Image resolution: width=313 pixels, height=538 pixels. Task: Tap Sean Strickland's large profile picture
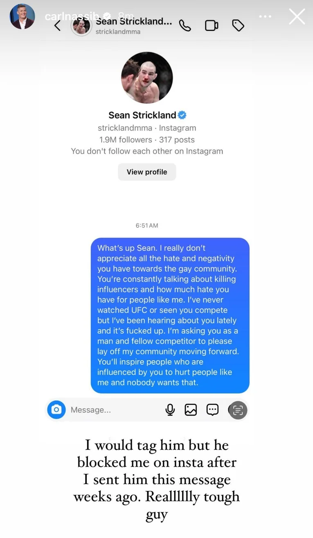click(x=147, y=78)
